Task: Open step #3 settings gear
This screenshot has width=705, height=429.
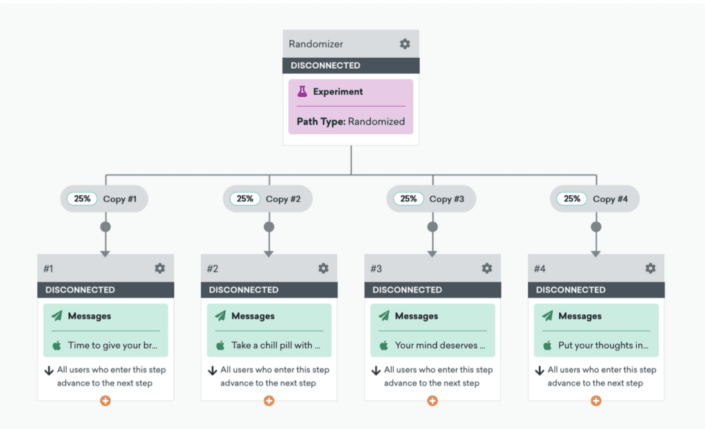Action: (487, 268)
